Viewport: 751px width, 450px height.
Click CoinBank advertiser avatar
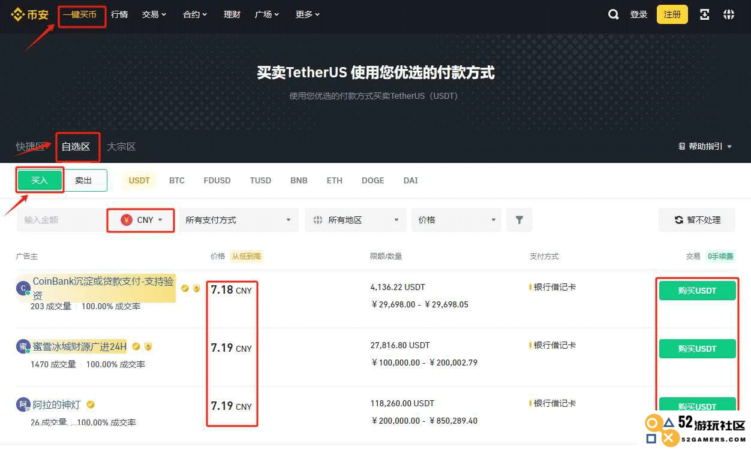coord(23,289)
